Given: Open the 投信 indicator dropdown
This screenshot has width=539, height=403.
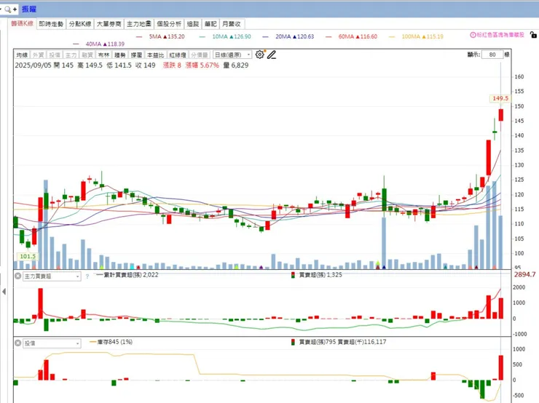Looking at the screenshot, I should pos(52,343).
